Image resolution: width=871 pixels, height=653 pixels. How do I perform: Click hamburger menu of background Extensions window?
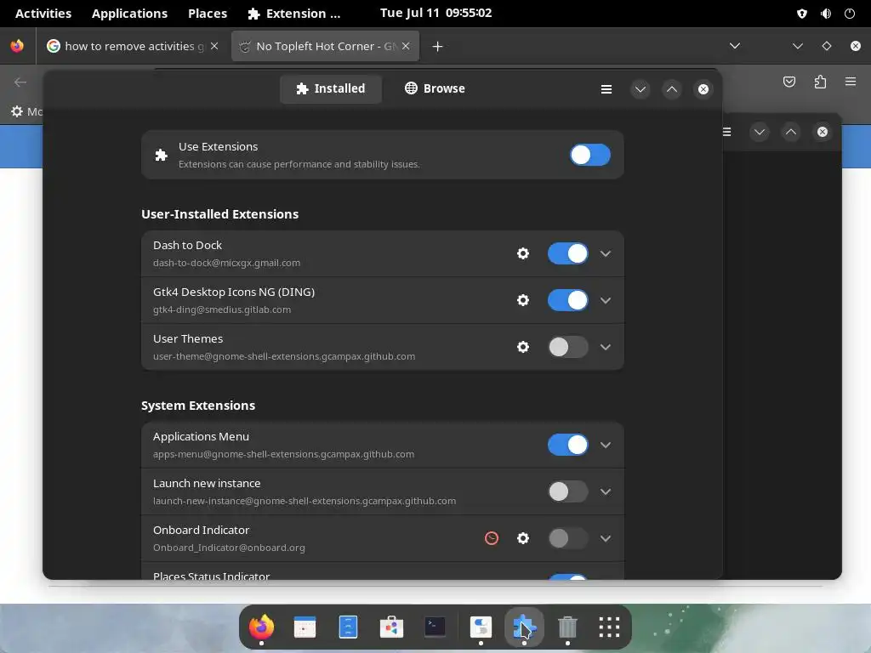coord(726,132)
